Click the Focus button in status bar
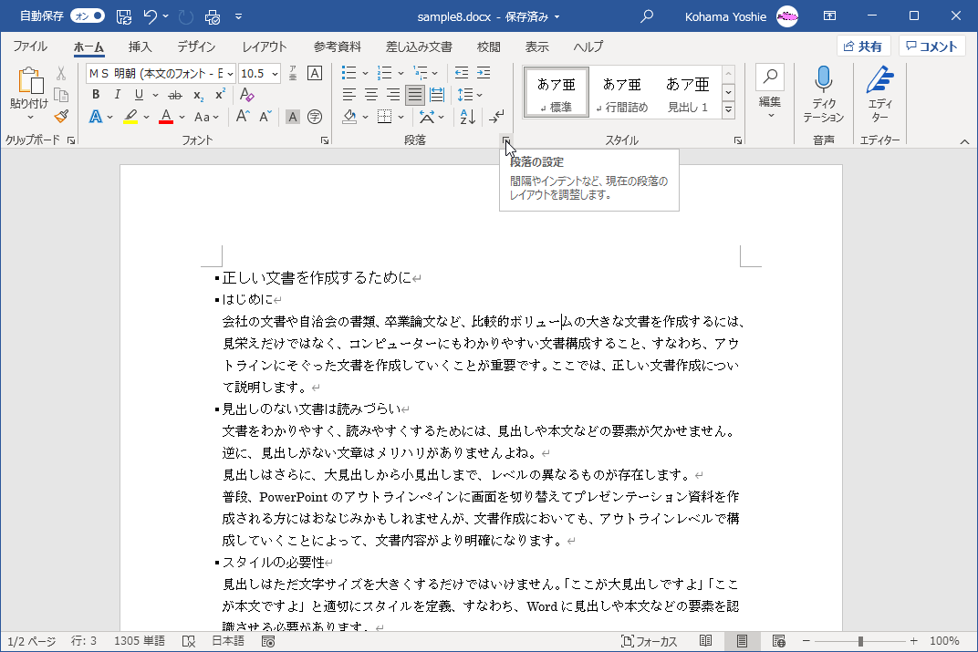978x652 pixels. [x=649, y=641]
